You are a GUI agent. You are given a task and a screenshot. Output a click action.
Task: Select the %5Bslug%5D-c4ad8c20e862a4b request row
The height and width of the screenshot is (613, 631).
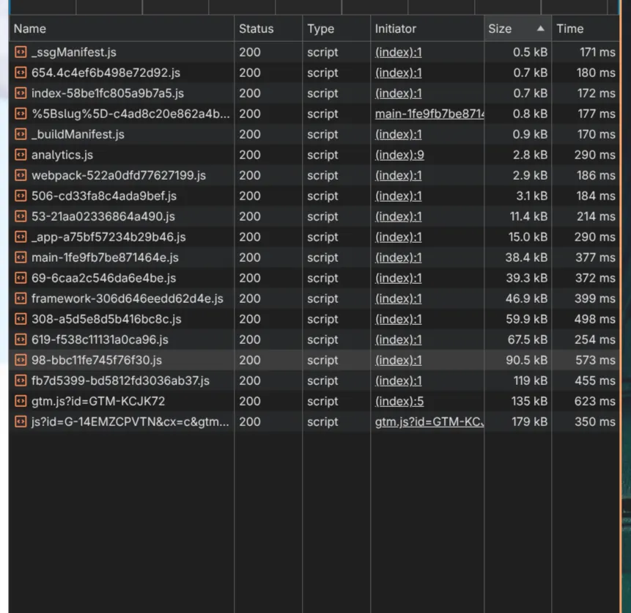(314, 114)
